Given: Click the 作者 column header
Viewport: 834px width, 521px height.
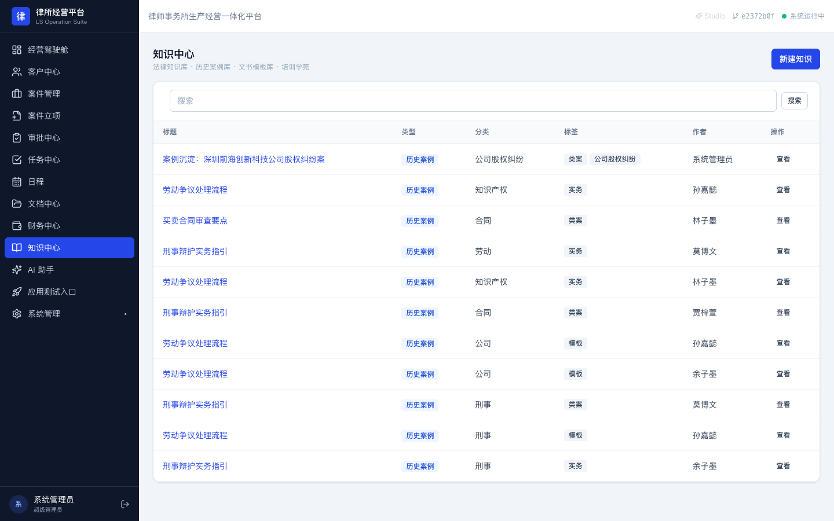Looking at the screenshot, I should click(x=700, y=132).
